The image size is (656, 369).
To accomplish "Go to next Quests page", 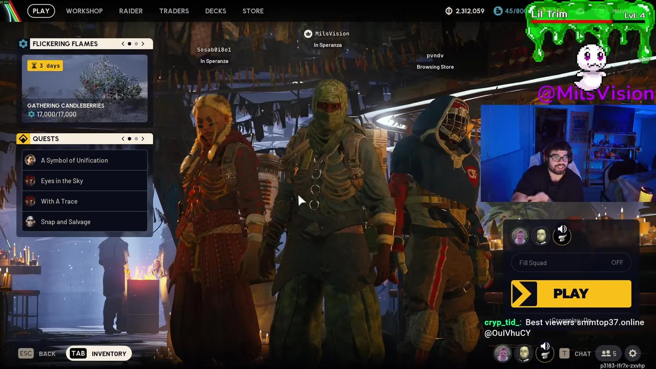I will click(x=143, y=139).
